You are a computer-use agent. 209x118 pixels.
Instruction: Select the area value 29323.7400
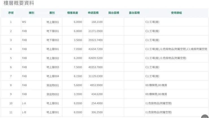[95, 40]
